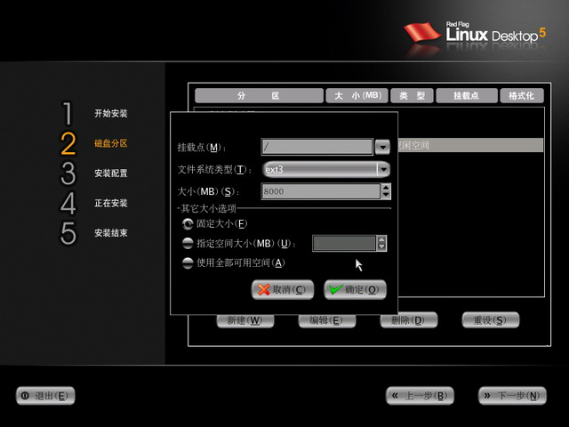Select the 空闲空间 row in partition list

(467, 145)
